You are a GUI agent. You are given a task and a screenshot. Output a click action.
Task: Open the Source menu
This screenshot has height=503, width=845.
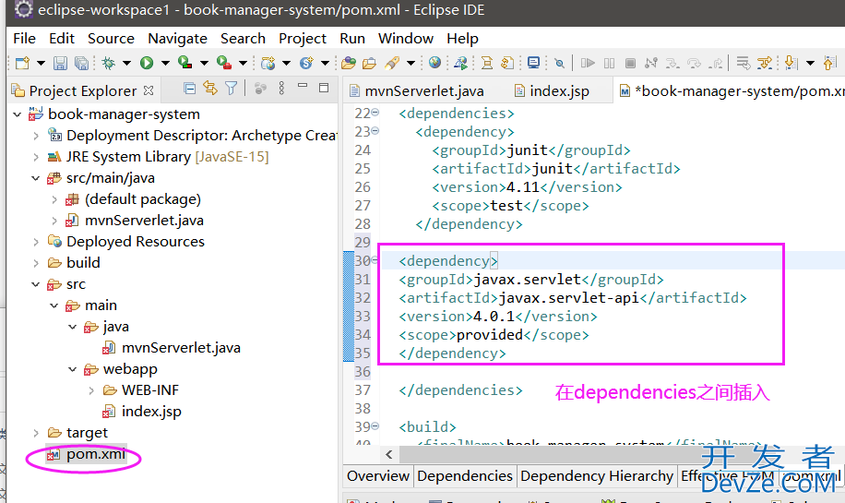coord(111,38)
